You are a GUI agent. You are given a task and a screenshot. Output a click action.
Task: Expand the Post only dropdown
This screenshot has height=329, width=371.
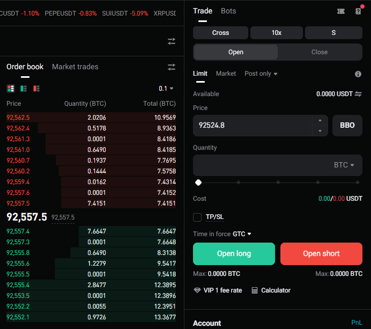(261, 74)
